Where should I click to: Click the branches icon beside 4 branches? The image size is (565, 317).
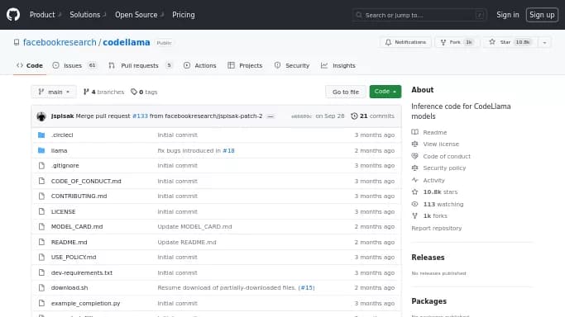pyautogui.click(x=86, y=92)
